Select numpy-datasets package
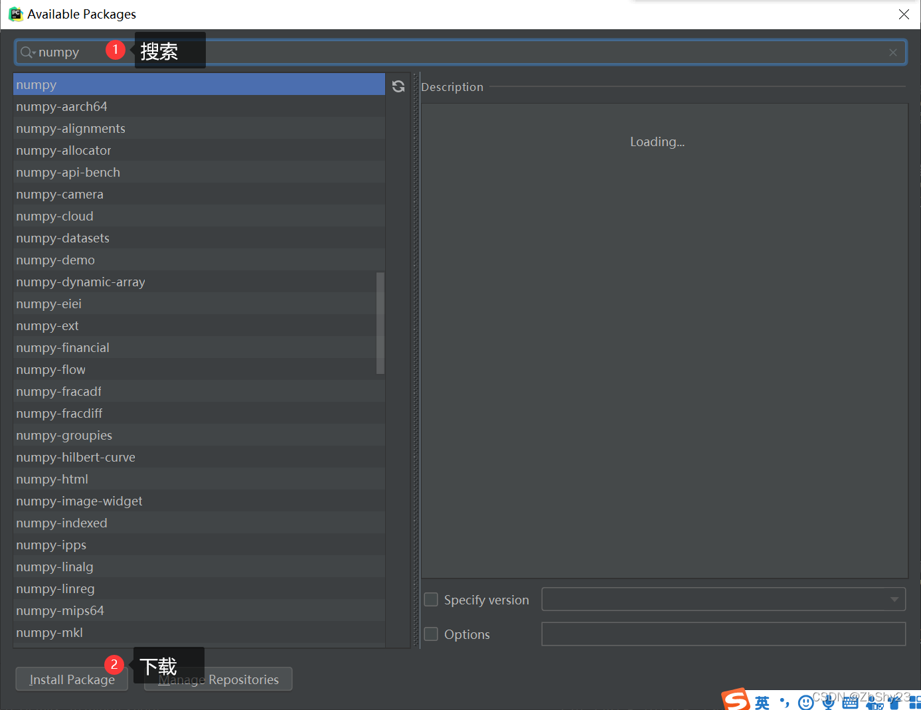921x710 pixels. [x=199, y=238]
